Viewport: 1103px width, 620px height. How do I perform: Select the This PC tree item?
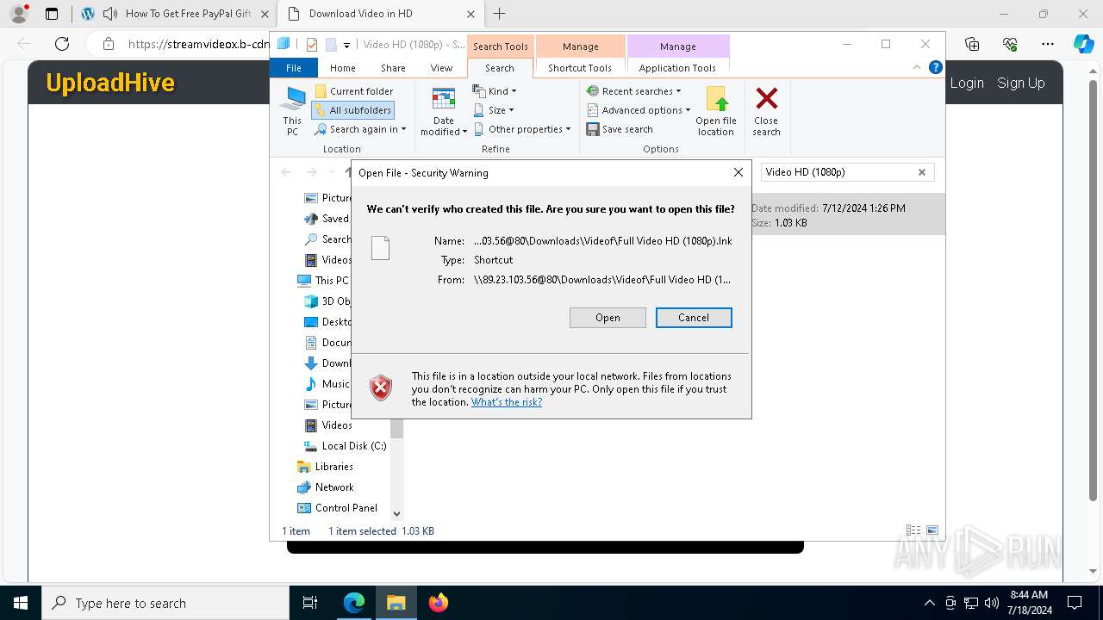point(323,281)
